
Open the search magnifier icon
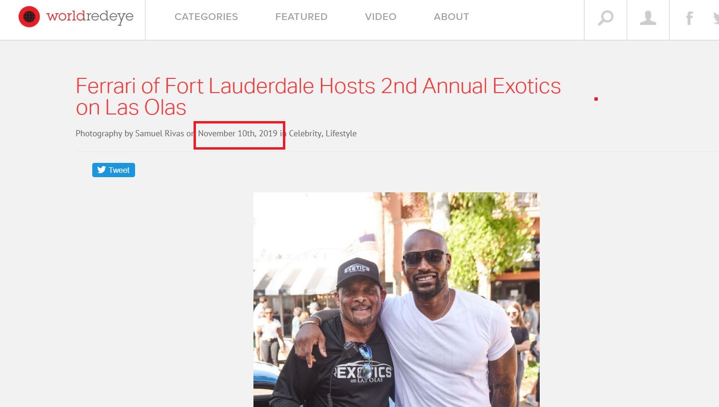point(605,18)
